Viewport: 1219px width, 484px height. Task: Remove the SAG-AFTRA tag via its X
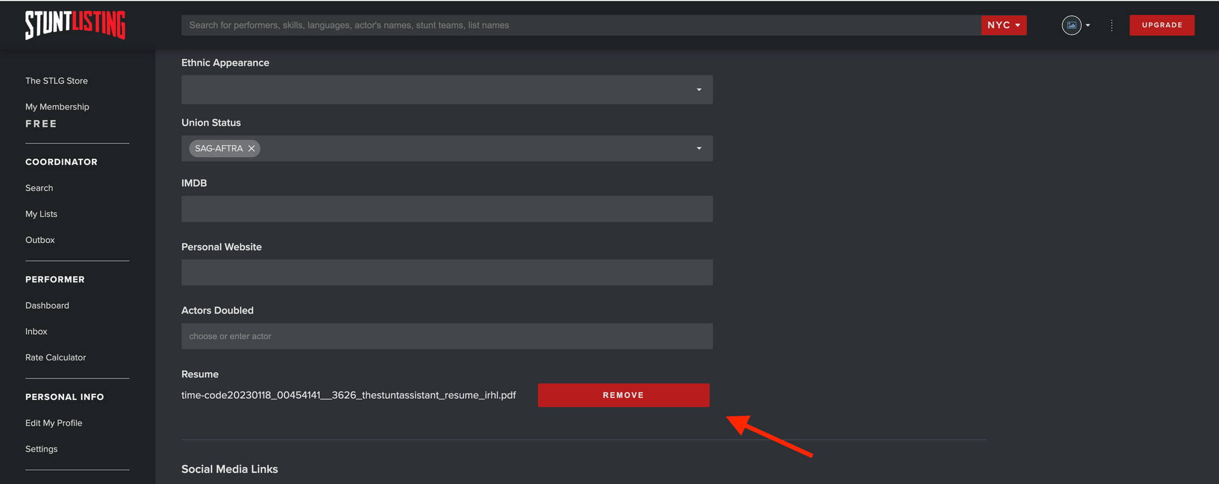(x=251, y=149)
